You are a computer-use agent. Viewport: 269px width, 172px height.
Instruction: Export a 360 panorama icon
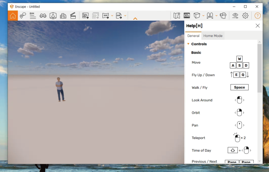tap(106, 16)
